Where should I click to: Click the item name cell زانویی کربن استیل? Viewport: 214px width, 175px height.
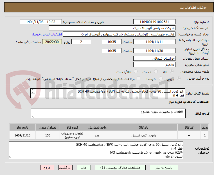(x=144, y=135)
